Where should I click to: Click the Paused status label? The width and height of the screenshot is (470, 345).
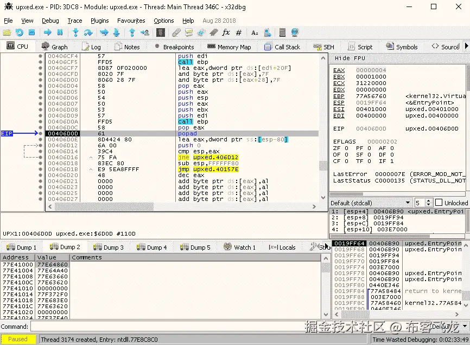[18, 340]
